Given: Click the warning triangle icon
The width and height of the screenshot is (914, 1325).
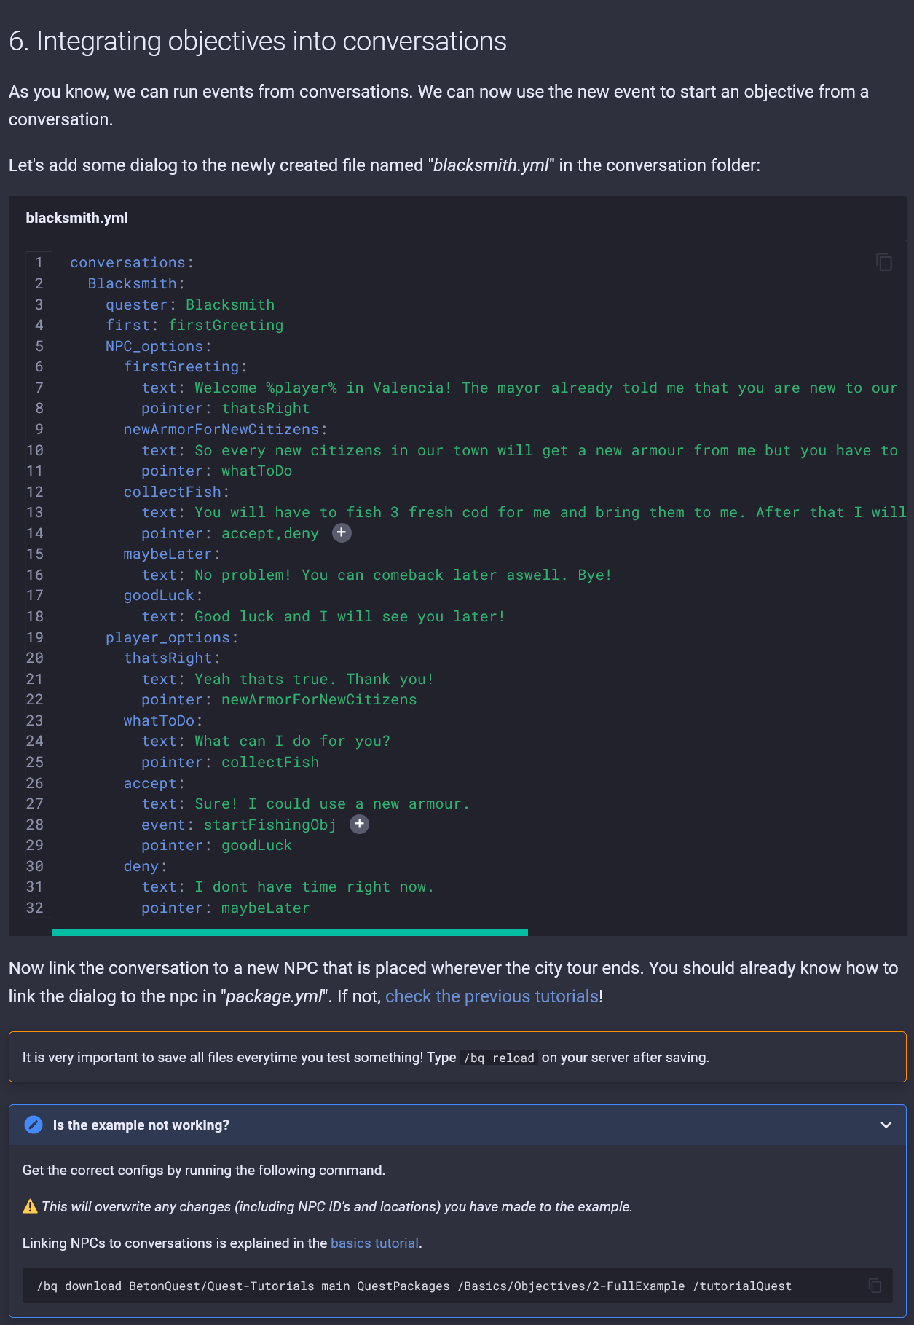Looking at the screenshot, I should (x=30, y=1206).
